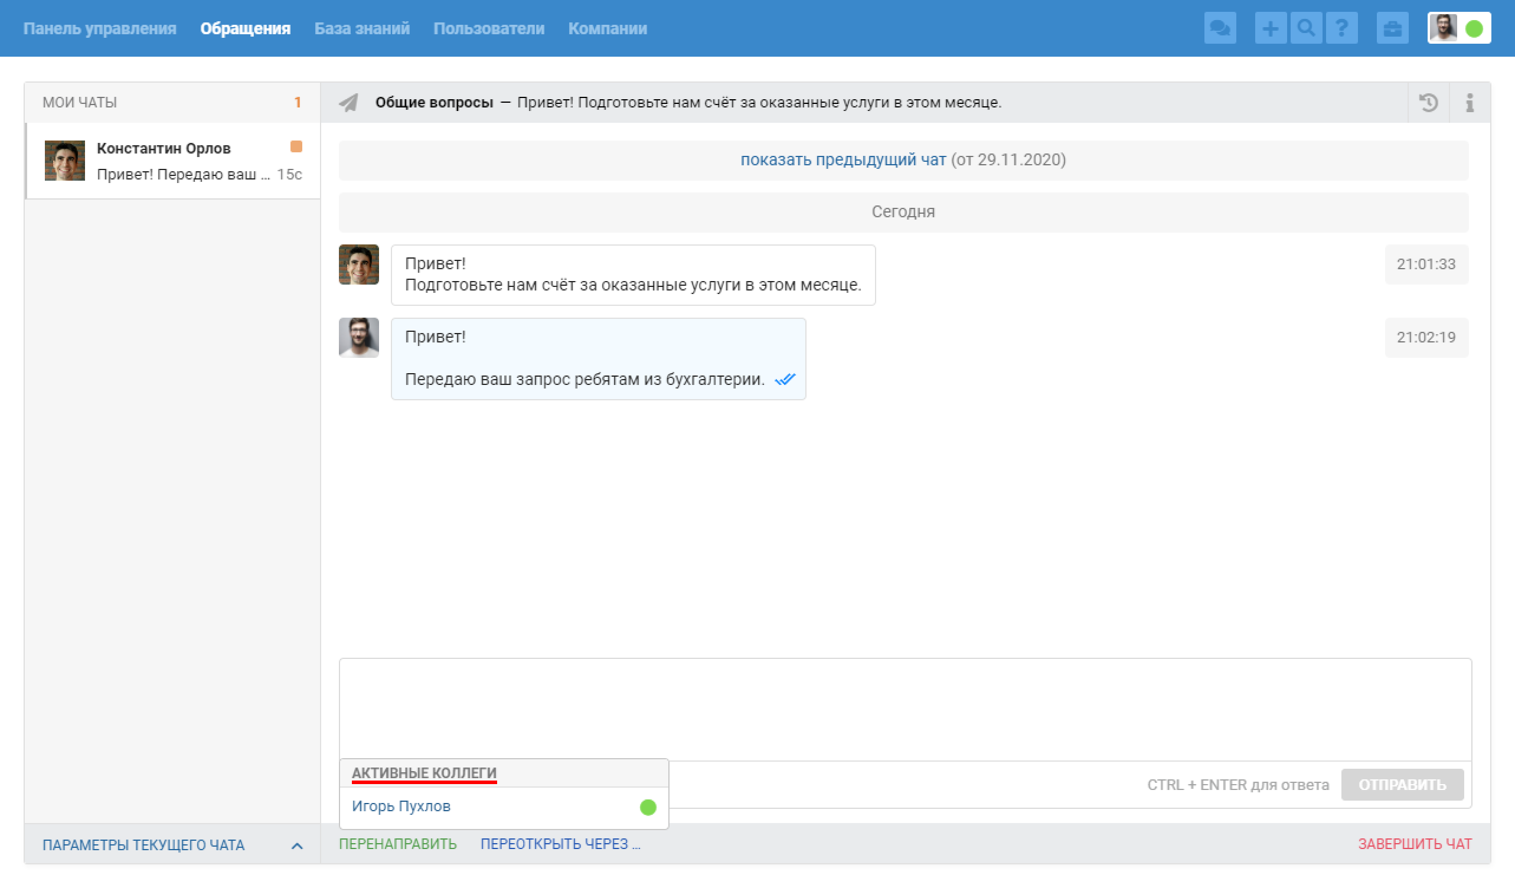Click Сегодня date divider
Image resolution: width=1515 pixels, height=888 pixels.
903,212
